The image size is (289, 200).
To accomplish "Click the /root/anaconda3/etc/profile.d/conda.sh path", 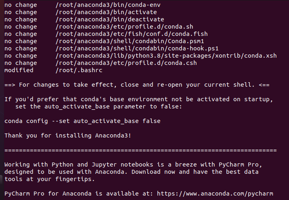I will pos(124,27).
